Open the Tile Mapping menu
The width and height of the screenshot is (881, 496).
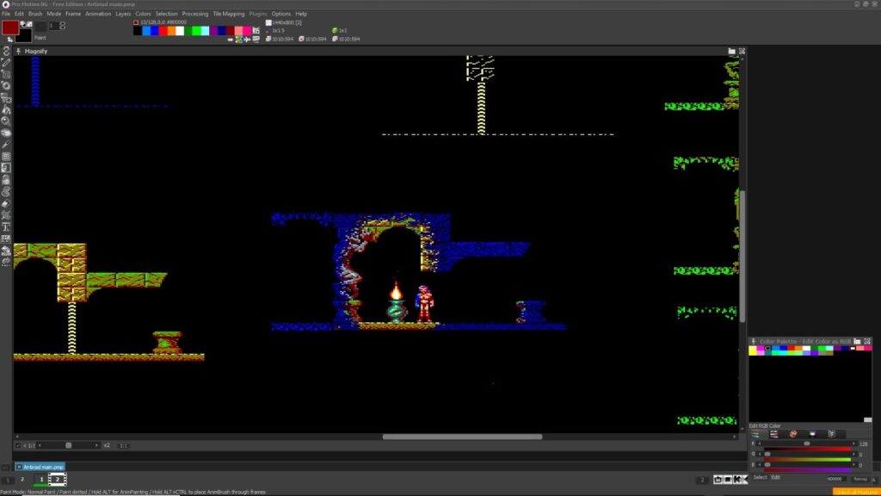coord(228,14)
